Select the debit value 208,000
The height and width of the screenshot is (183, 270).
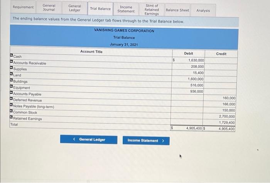pos(197,67)
